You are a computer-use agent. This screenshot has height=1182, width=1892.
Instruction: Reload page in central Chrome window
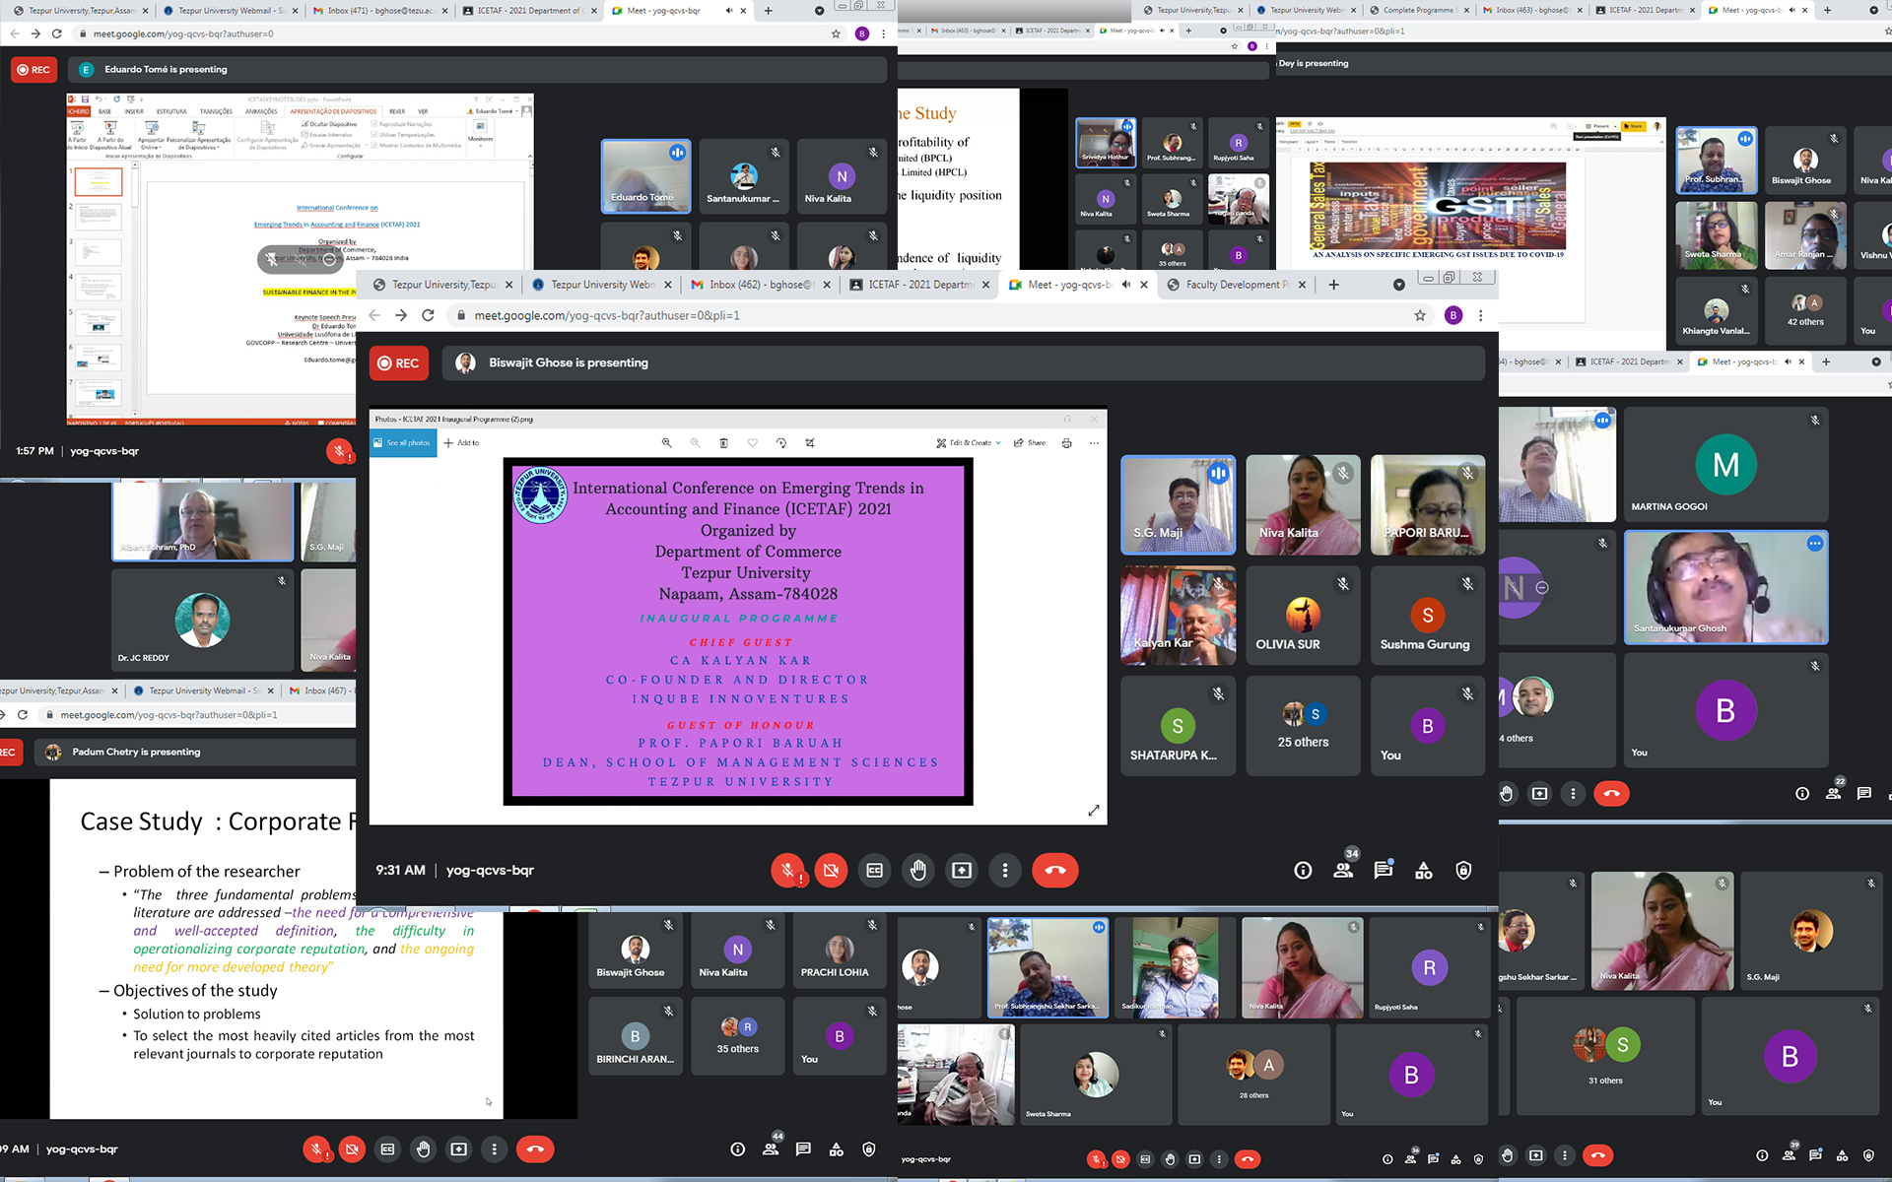pyautogui.click(x=428, y=315)
